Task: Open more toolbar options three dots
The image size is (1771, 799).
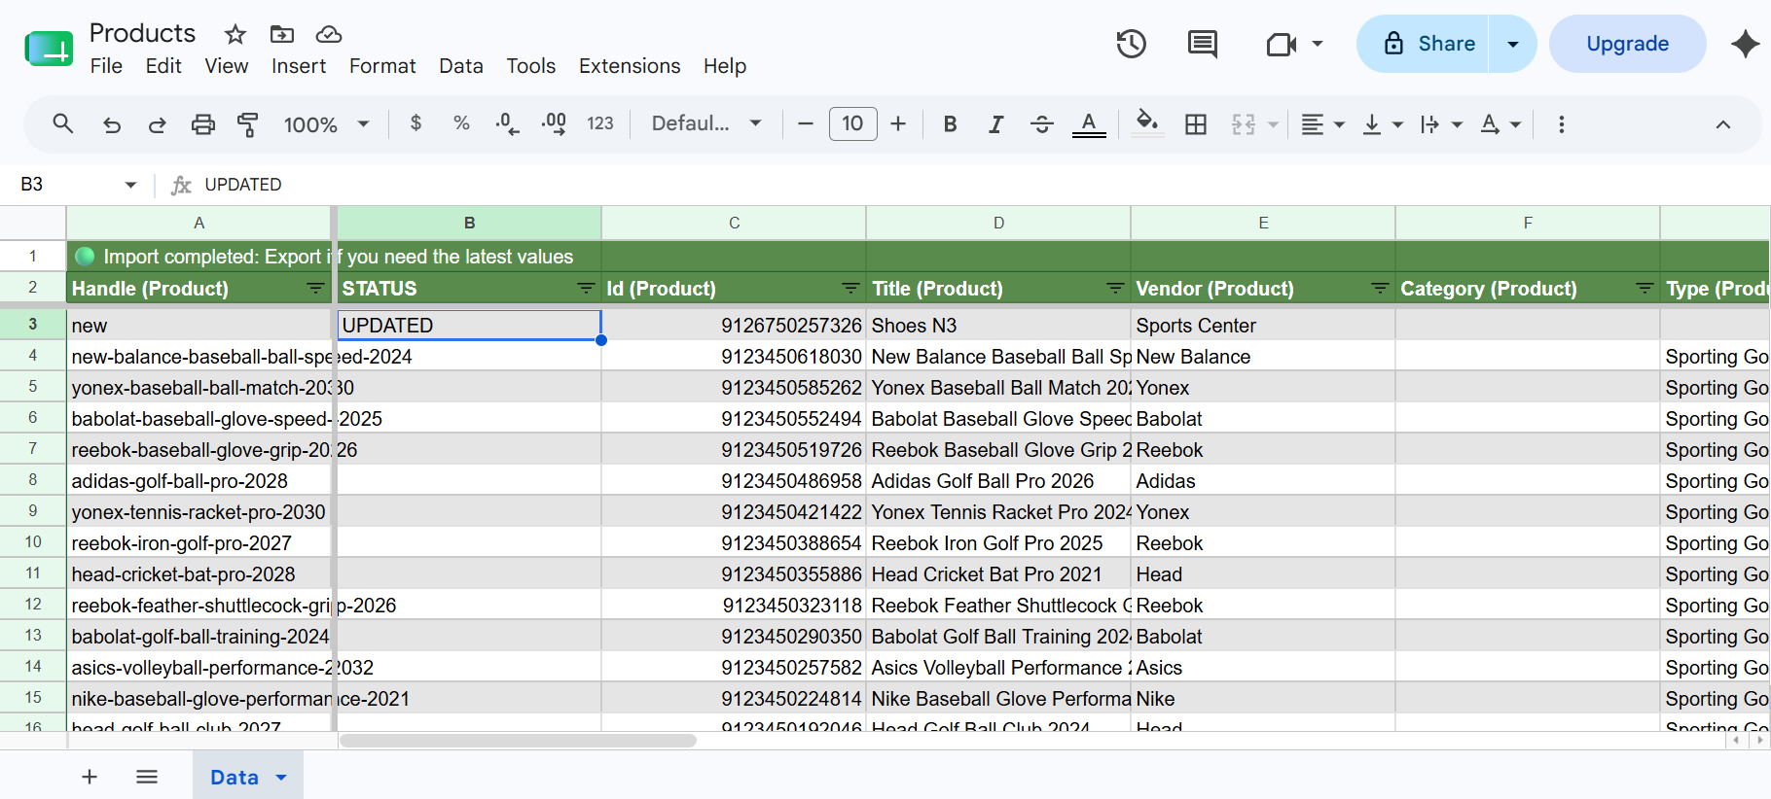Action: (x=1562, y=124)
